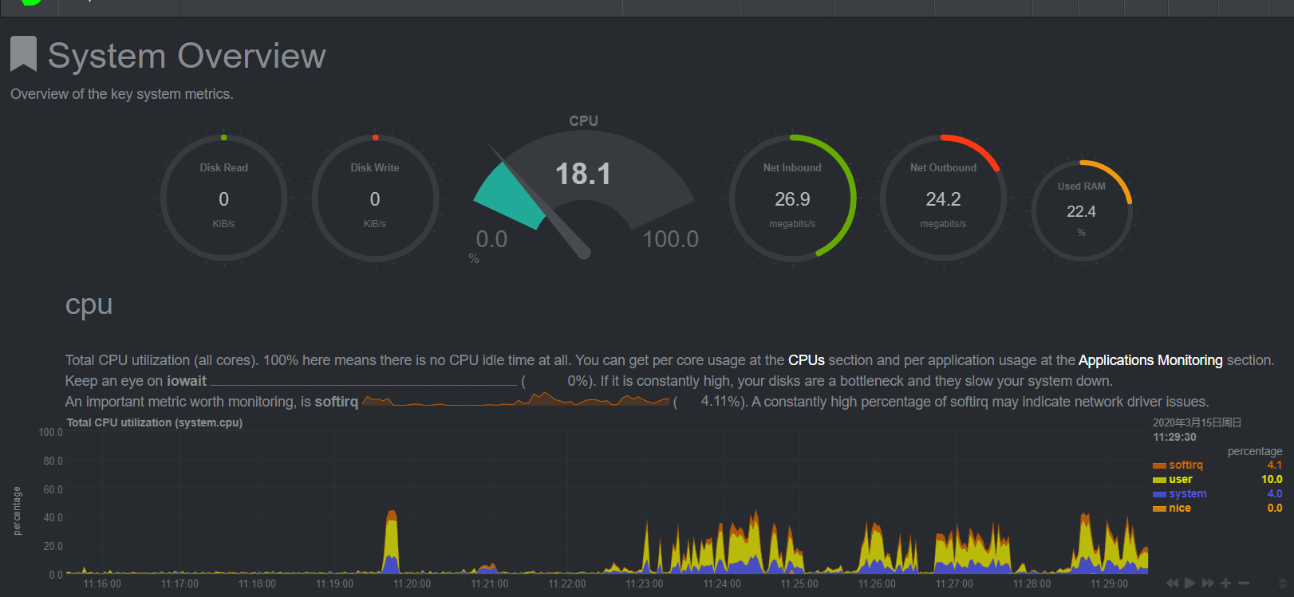
Task: Click the softirq value 4.1 in legend
Action: point(1275,465)
